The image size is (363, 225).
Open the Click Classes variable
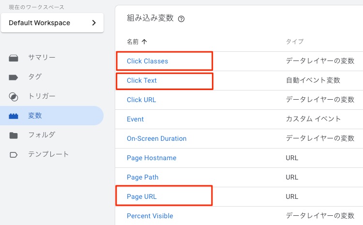pos(147,61)
